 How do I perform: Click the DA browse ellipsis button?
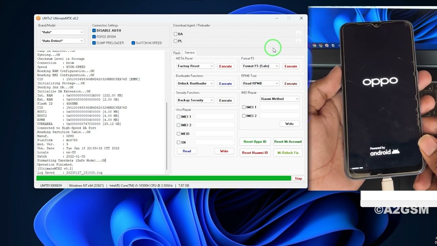298,34
